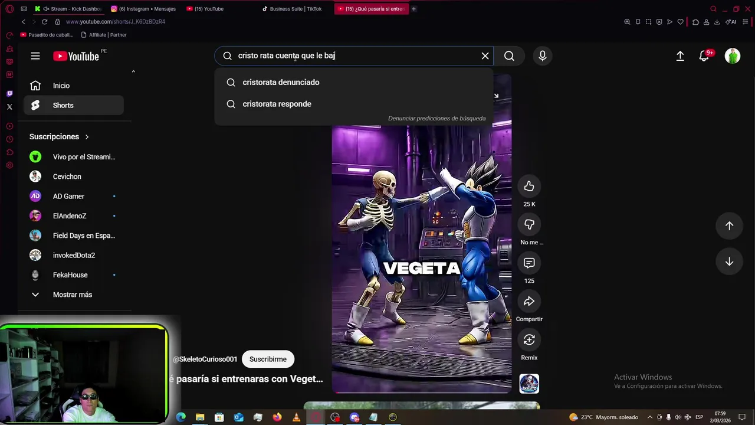Open the YouTube notifications bell
Screen dimensions: 755x425
tap(704, 56)
